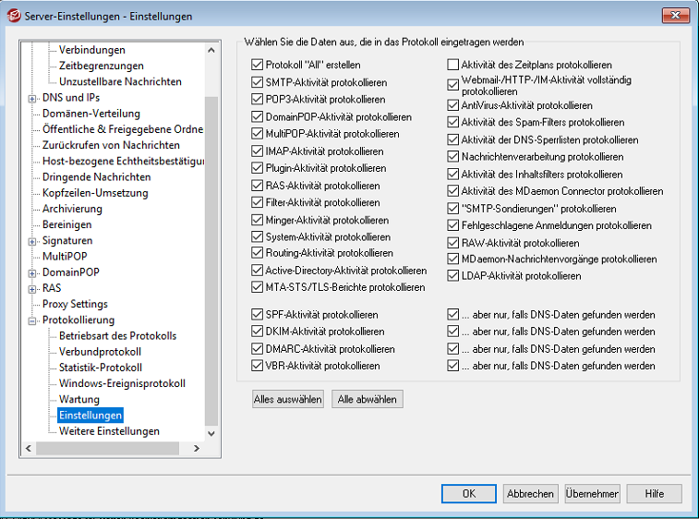
Task: Enable Aktivität des Zeitplans protokollieren
Action: pyautogui.click(x=453, y=66)
